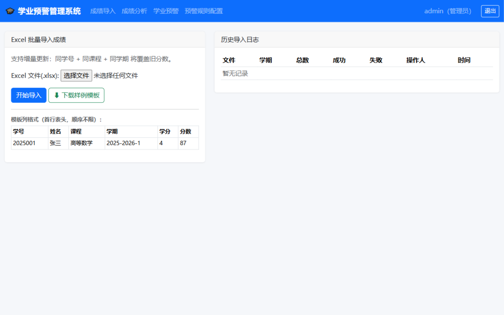Screen dimensions: 504x315
Task: Open 学业预警 in the navbar
Action: (x=166, y=11)
